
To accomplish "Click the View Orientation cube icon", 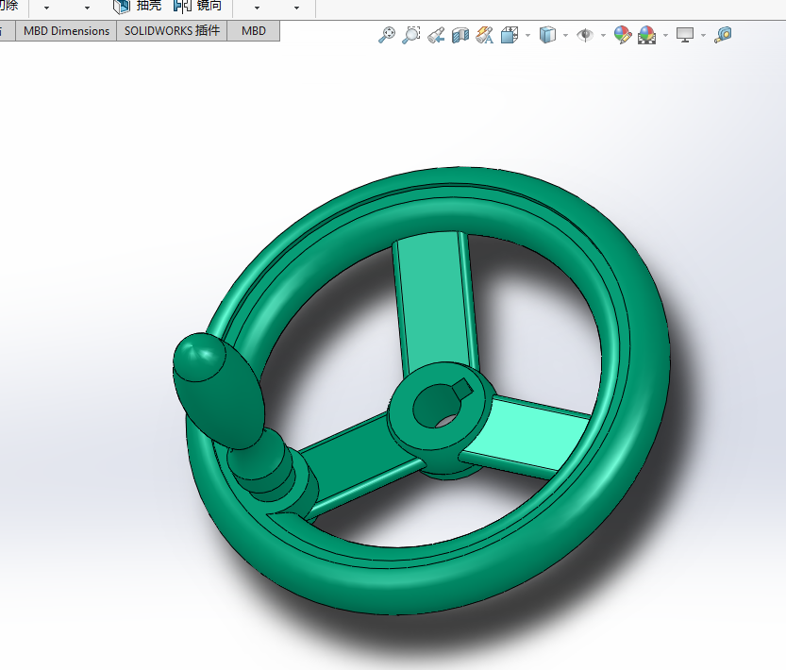I will coord(510,36).
